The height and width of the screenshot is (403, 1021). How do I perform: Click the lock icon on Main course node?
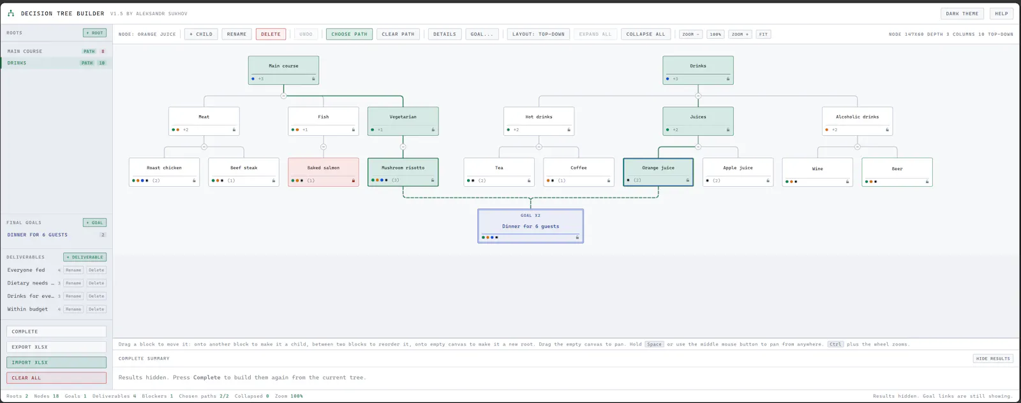coord(313,79)
